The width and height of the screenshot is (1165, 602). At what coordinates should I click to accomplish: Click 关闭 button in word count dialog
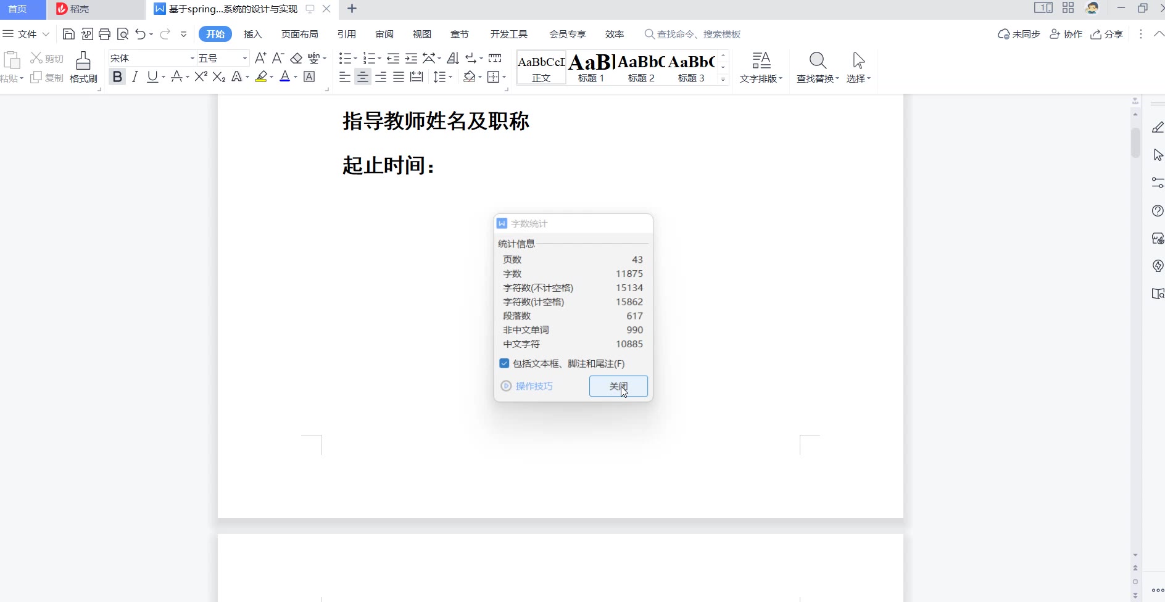pyautogui.click(x=618, y=386)
